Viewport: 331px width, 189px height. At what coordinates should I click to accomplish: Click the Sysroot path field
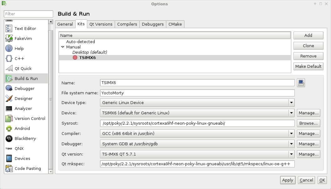(197, 123)
